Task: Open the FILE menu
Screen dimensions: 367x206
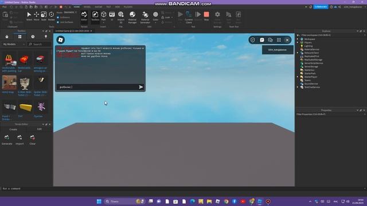Action: (x=5, y=7)
